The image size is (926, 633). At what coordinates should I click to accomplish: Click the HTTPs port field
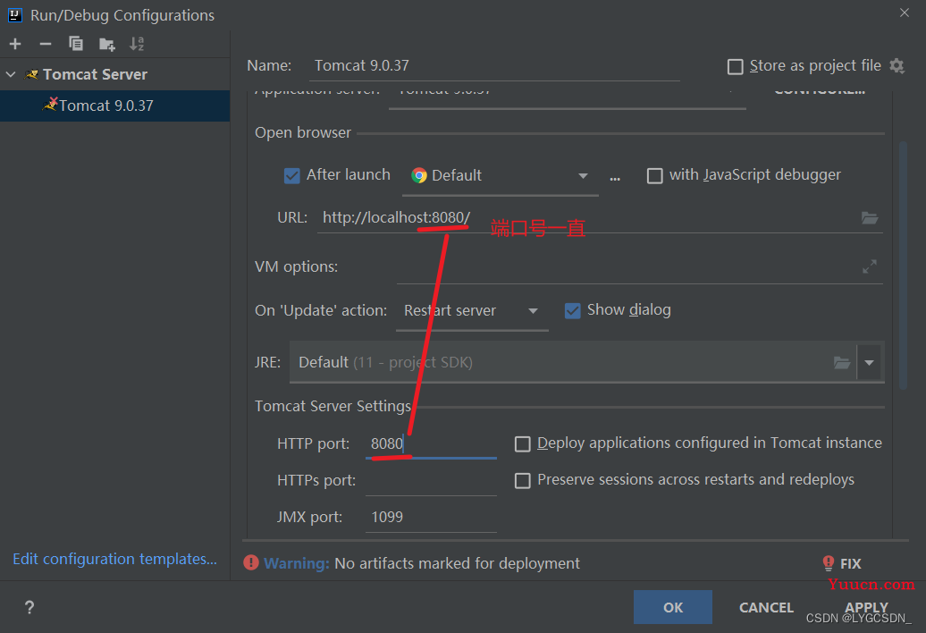pos(431,480)
